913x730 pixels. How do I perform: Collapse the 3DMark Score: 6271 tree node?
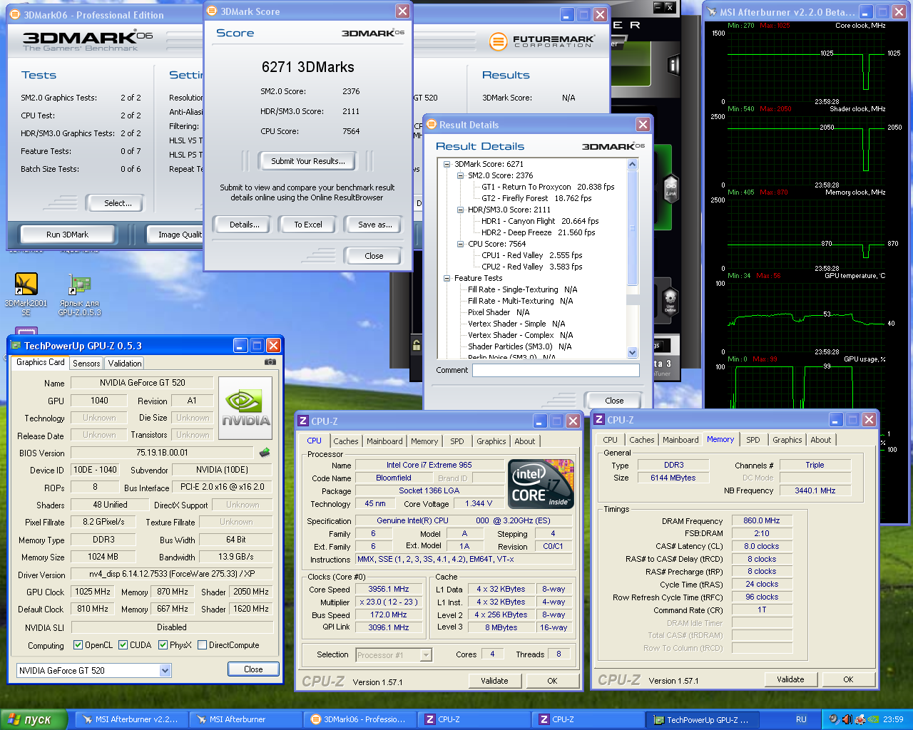[x=447, y=164]
